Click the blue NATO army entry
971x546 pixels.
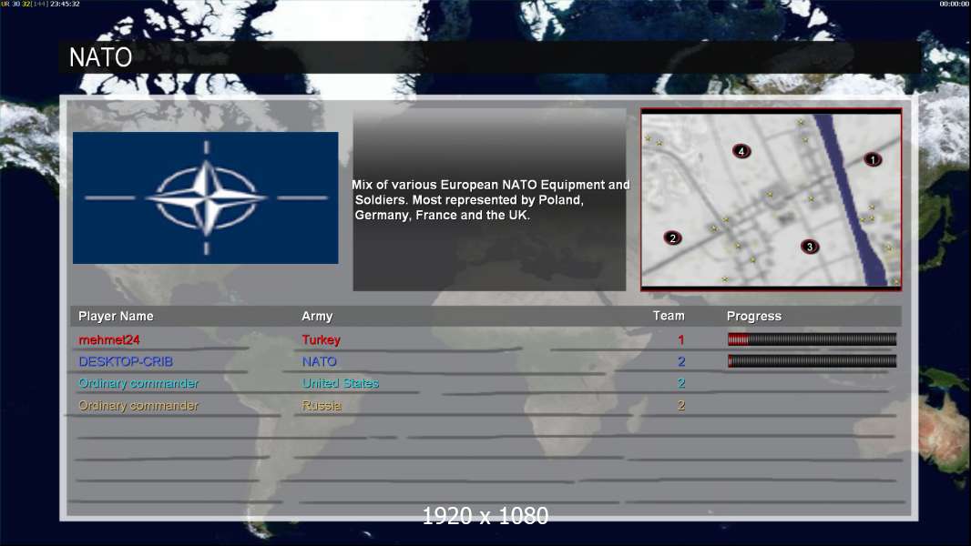(320, 361)
